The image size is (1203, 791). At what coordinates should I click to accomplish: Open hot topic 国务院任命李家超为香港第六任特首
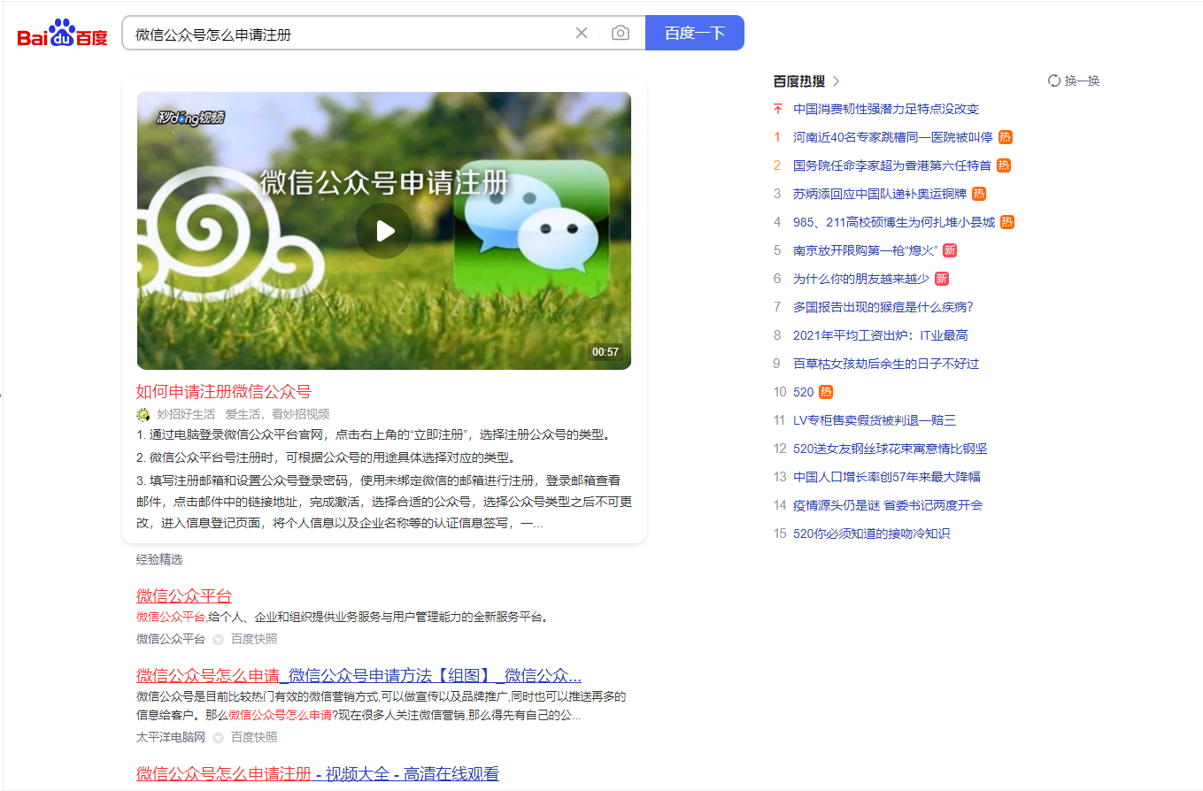892,165
